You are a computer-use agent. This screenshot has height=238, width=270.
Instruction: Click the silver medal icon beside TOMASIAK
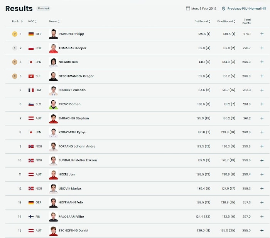click(x=15, y=48)
